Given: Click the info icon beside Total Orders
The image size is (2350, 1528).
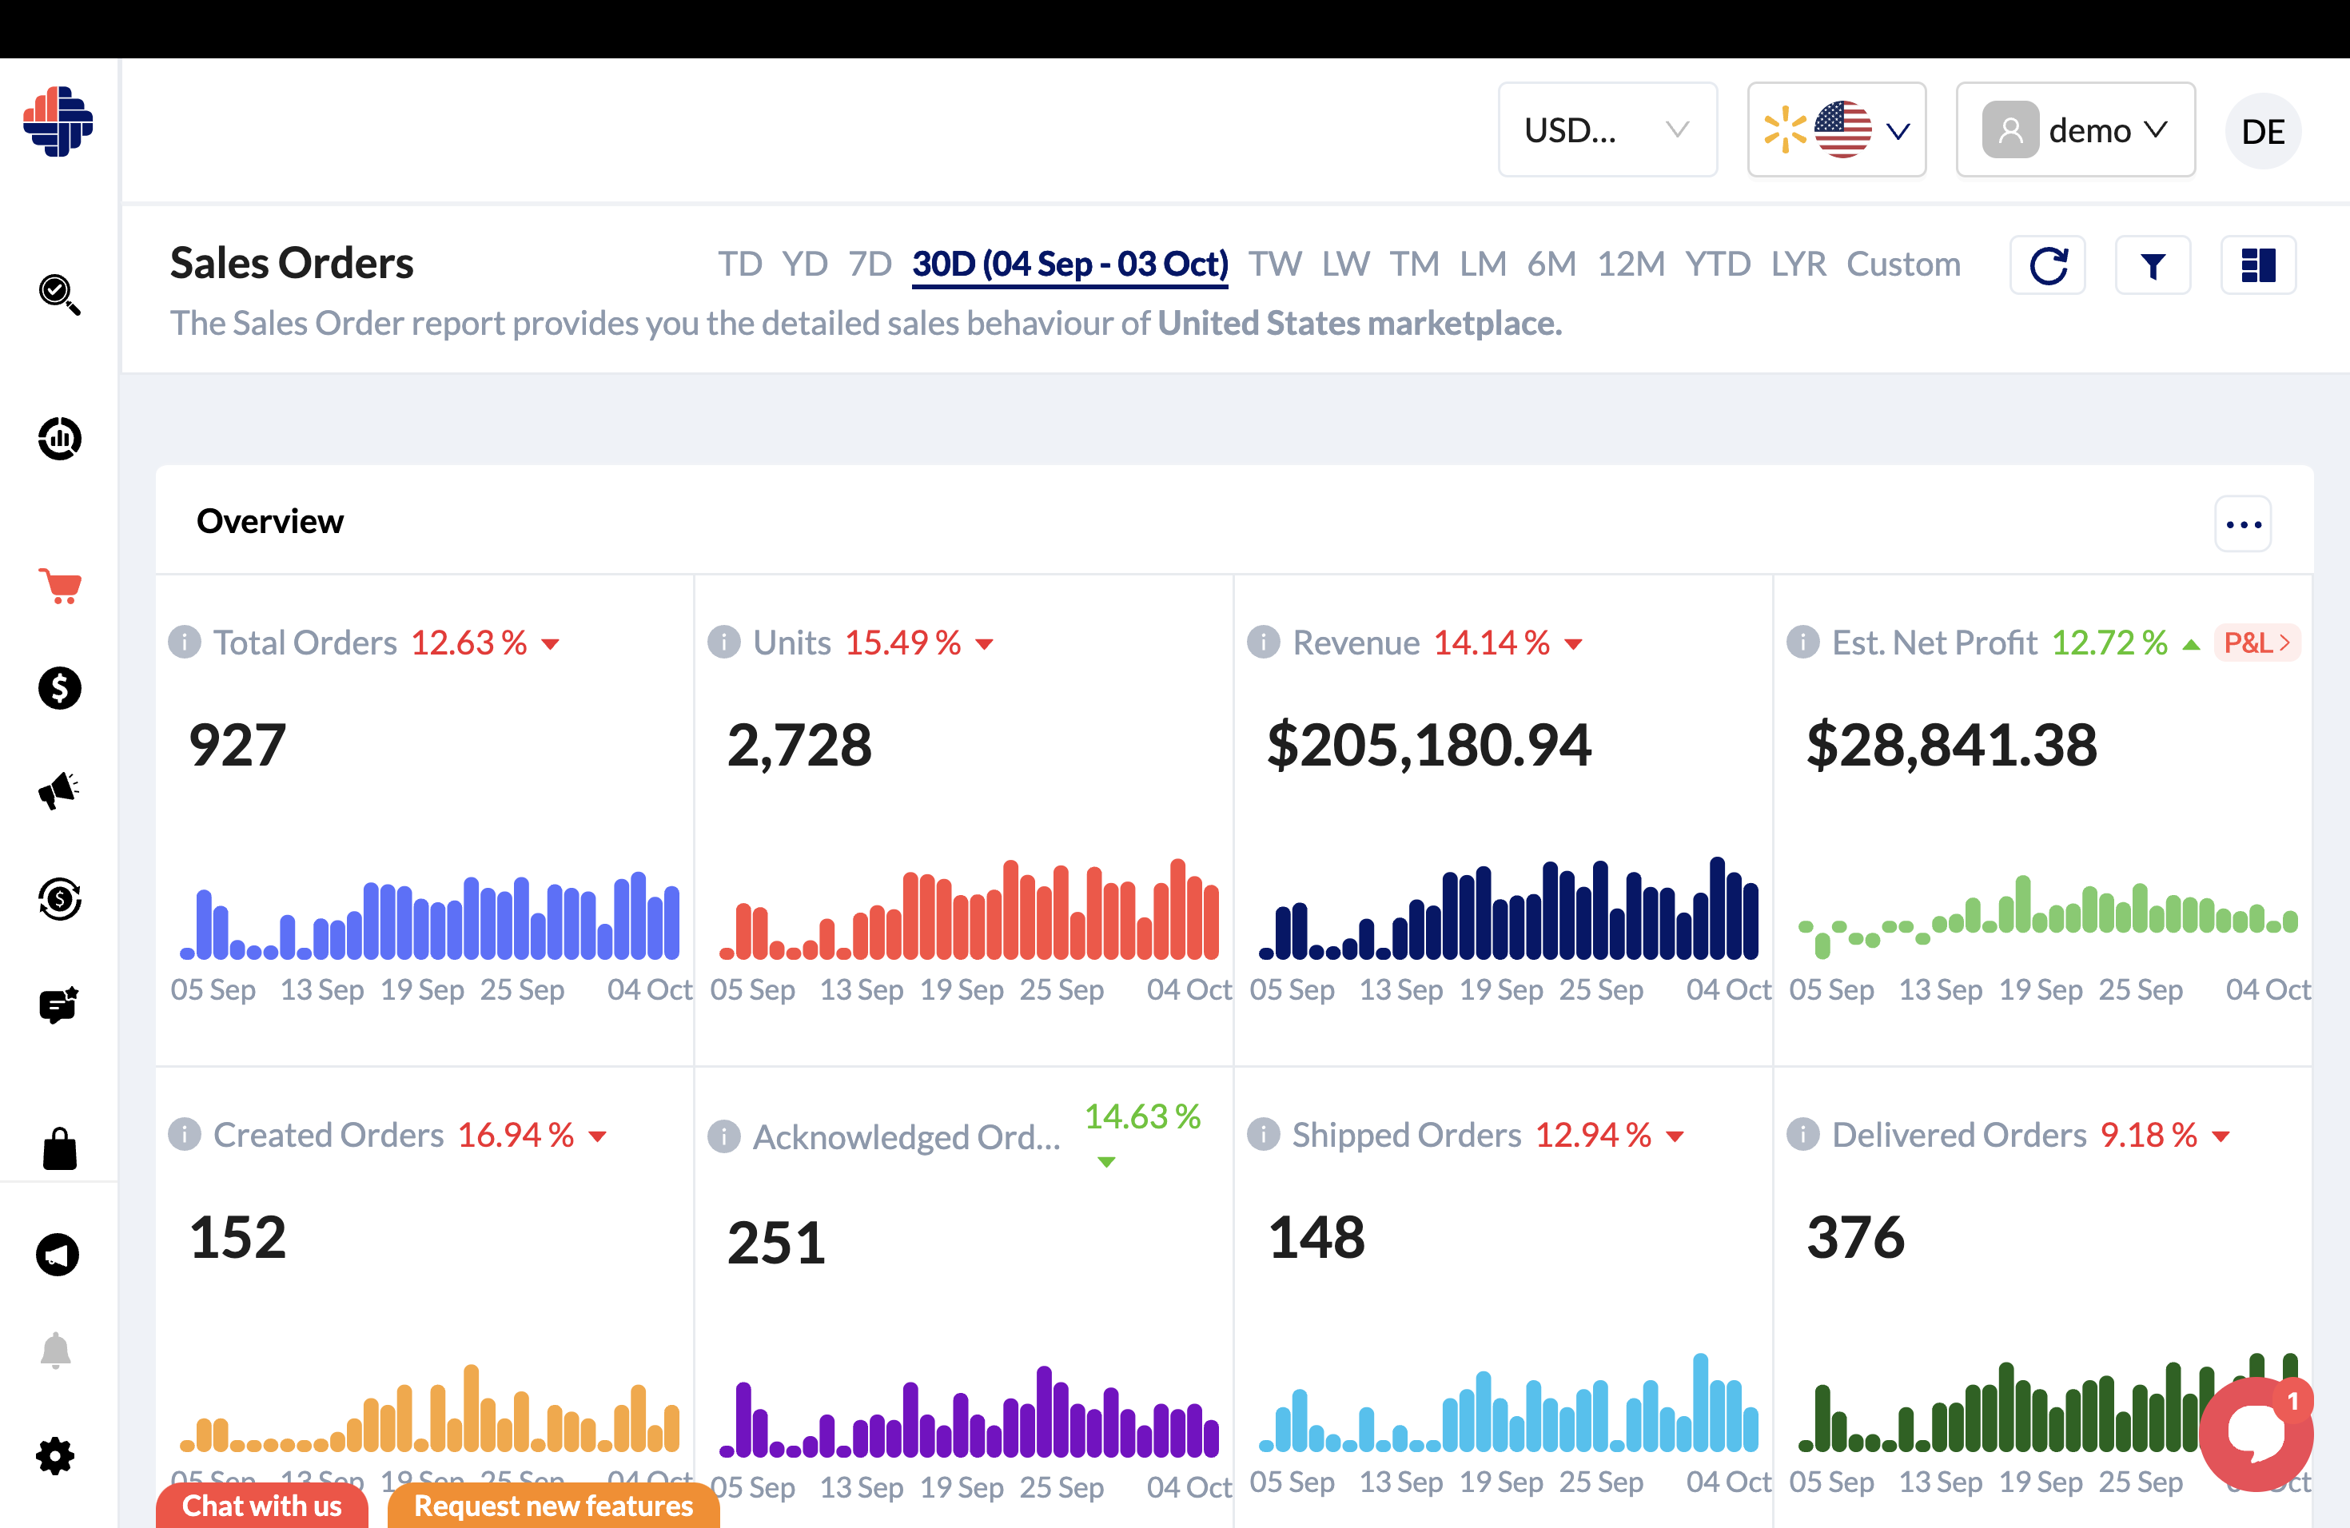Looking at the screenshot, I should 185,643.
